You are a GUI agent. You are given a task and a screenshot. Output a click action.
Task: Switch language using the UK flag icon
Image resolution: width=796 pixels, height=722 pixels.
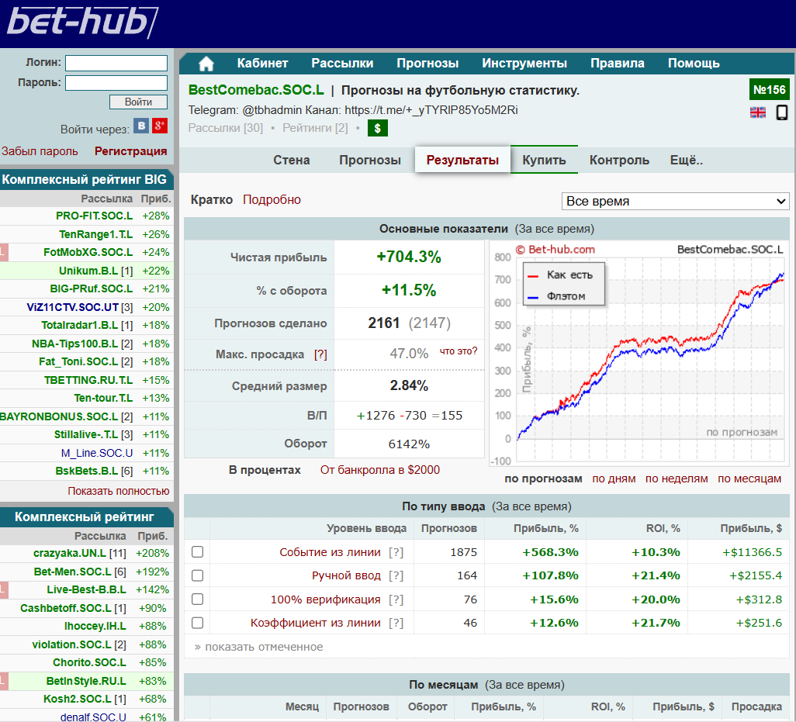(x=758, y=112)
